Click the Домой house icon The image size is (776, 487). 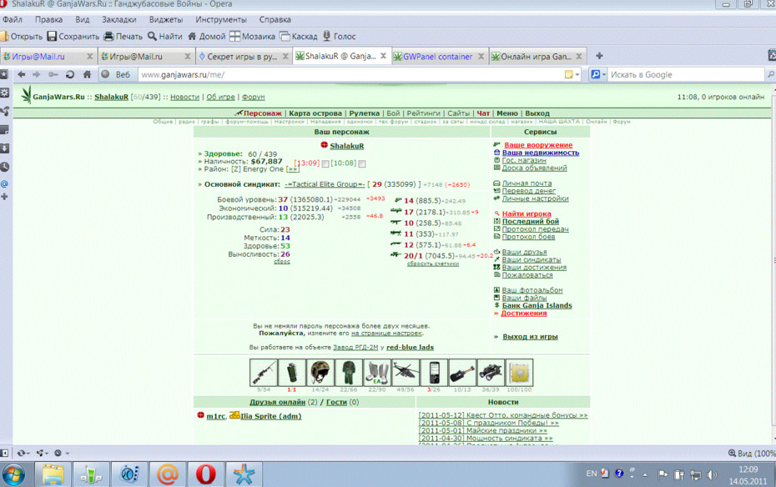192,36
